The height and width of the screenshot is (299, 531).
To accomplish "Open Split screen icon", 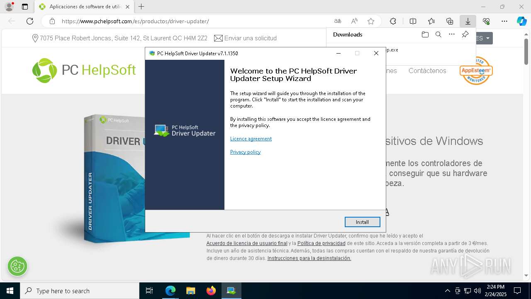I will coord(413,21).
